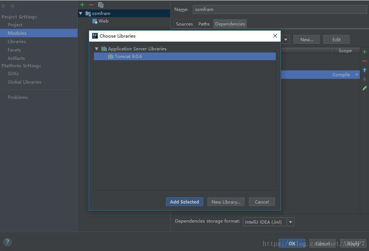This screenshot has height=251, width=369.
Task: Click the Edit SDK button
Action: click(x=336, y=39)
